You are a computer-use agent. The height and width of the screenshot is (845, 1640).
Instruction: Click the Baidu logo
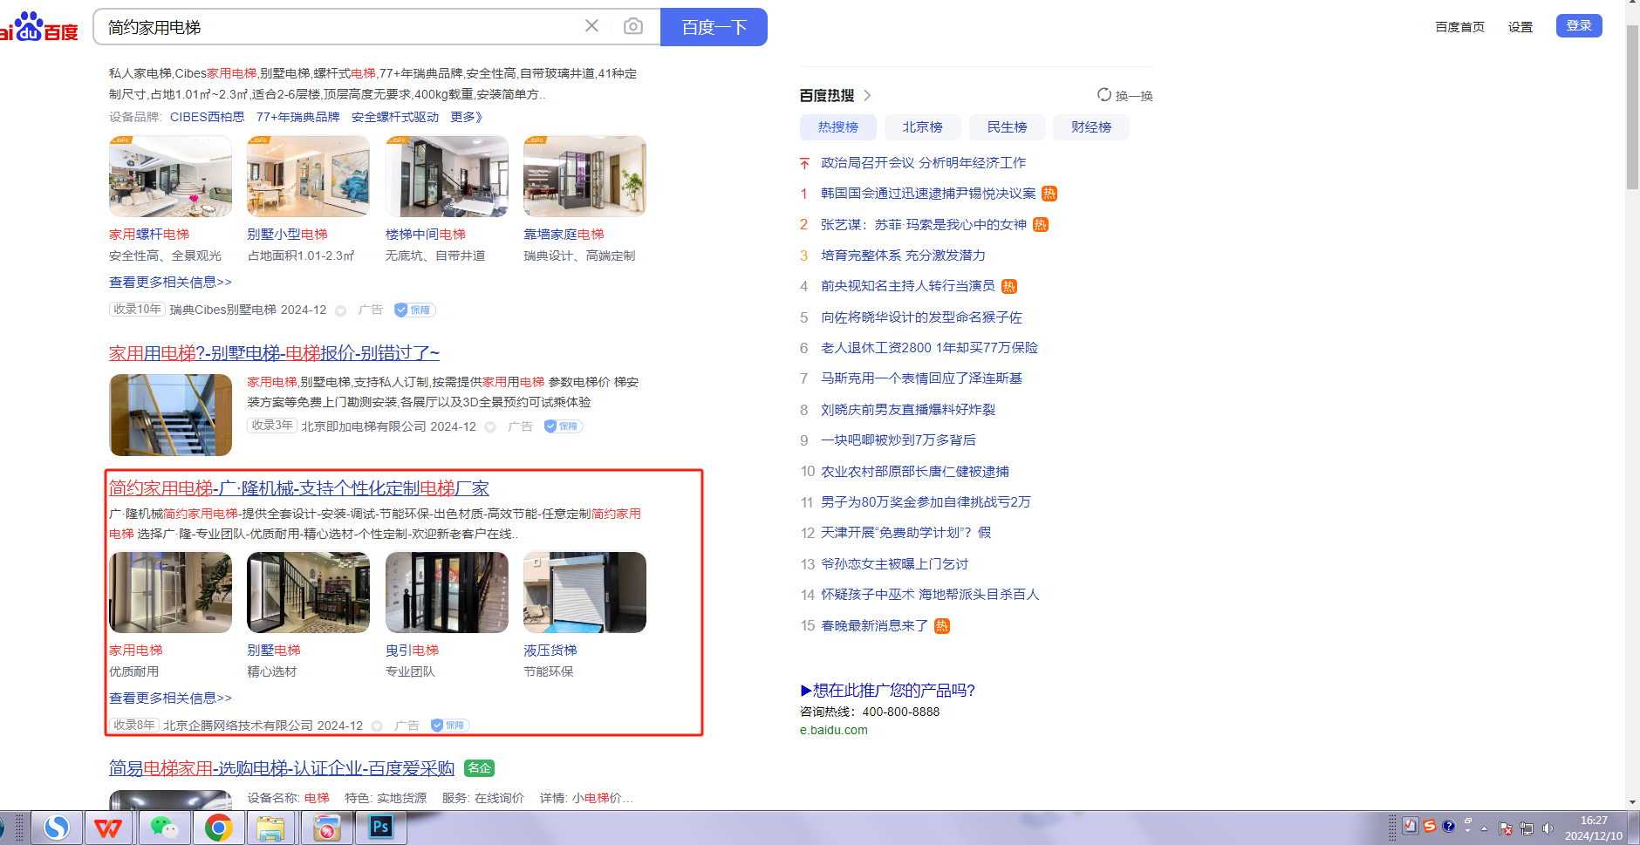pyautogui.click(x=39, y=27)
